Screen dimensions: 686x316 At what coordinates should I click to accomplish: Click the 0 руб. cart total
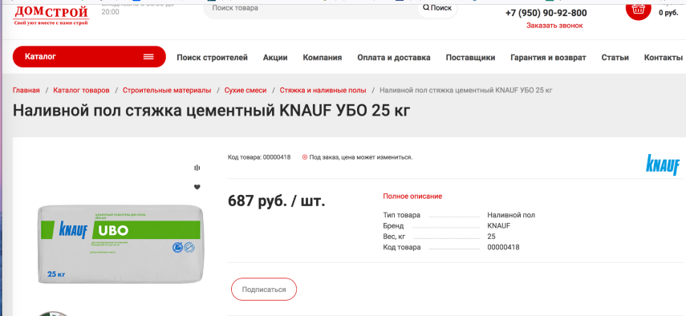click(x=668, y=13)
